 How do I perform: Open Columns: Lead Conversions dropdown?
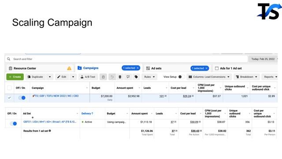pyautogui.click(x=209, y=77)
